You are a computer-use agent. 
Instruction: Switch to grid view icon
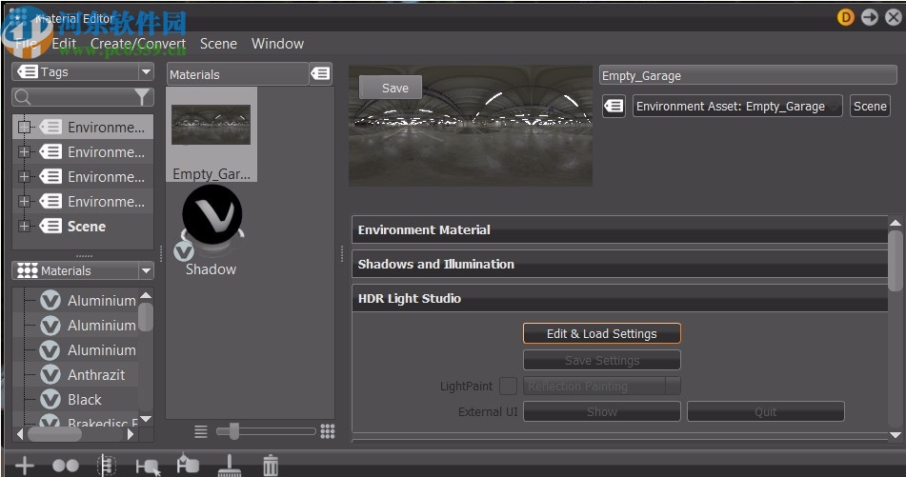click(x=328, y=431)
